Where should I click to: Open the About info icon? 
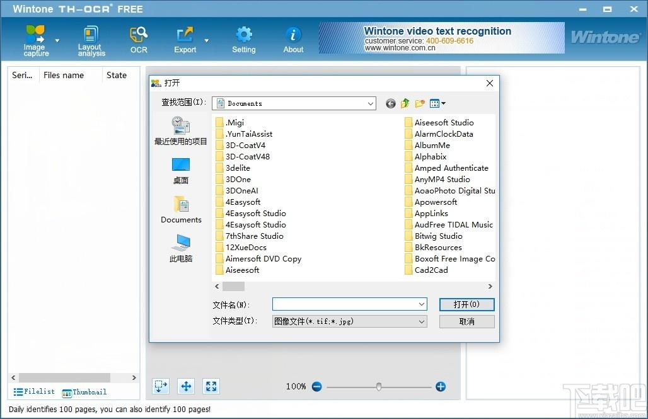(x=293, y=40)
